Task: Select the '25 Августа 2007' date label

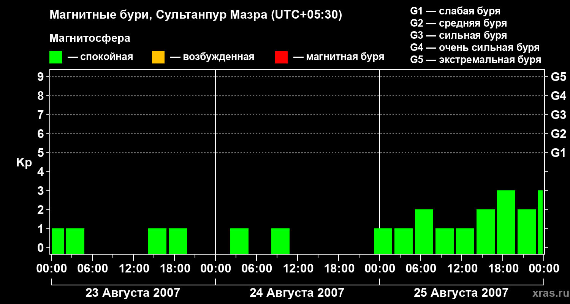Action: tap(461, 293)
